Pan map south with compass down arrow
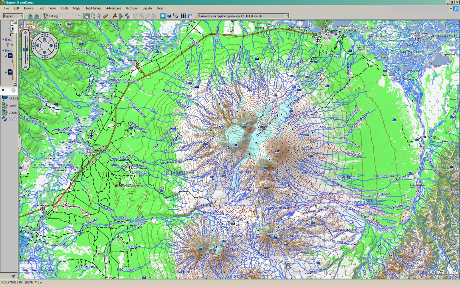This screenshot has height=287, width=460. click(45, 53)
